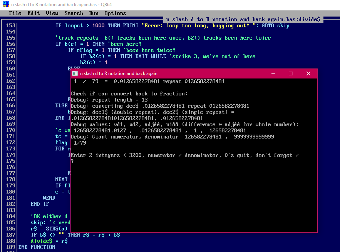
Task: Open the Edit menu
Action: (33, 13)
